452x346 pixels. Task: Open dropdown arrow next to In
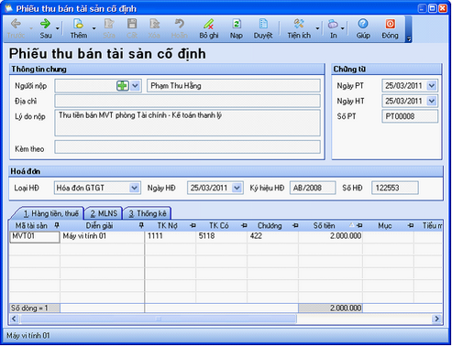point(343,28)
